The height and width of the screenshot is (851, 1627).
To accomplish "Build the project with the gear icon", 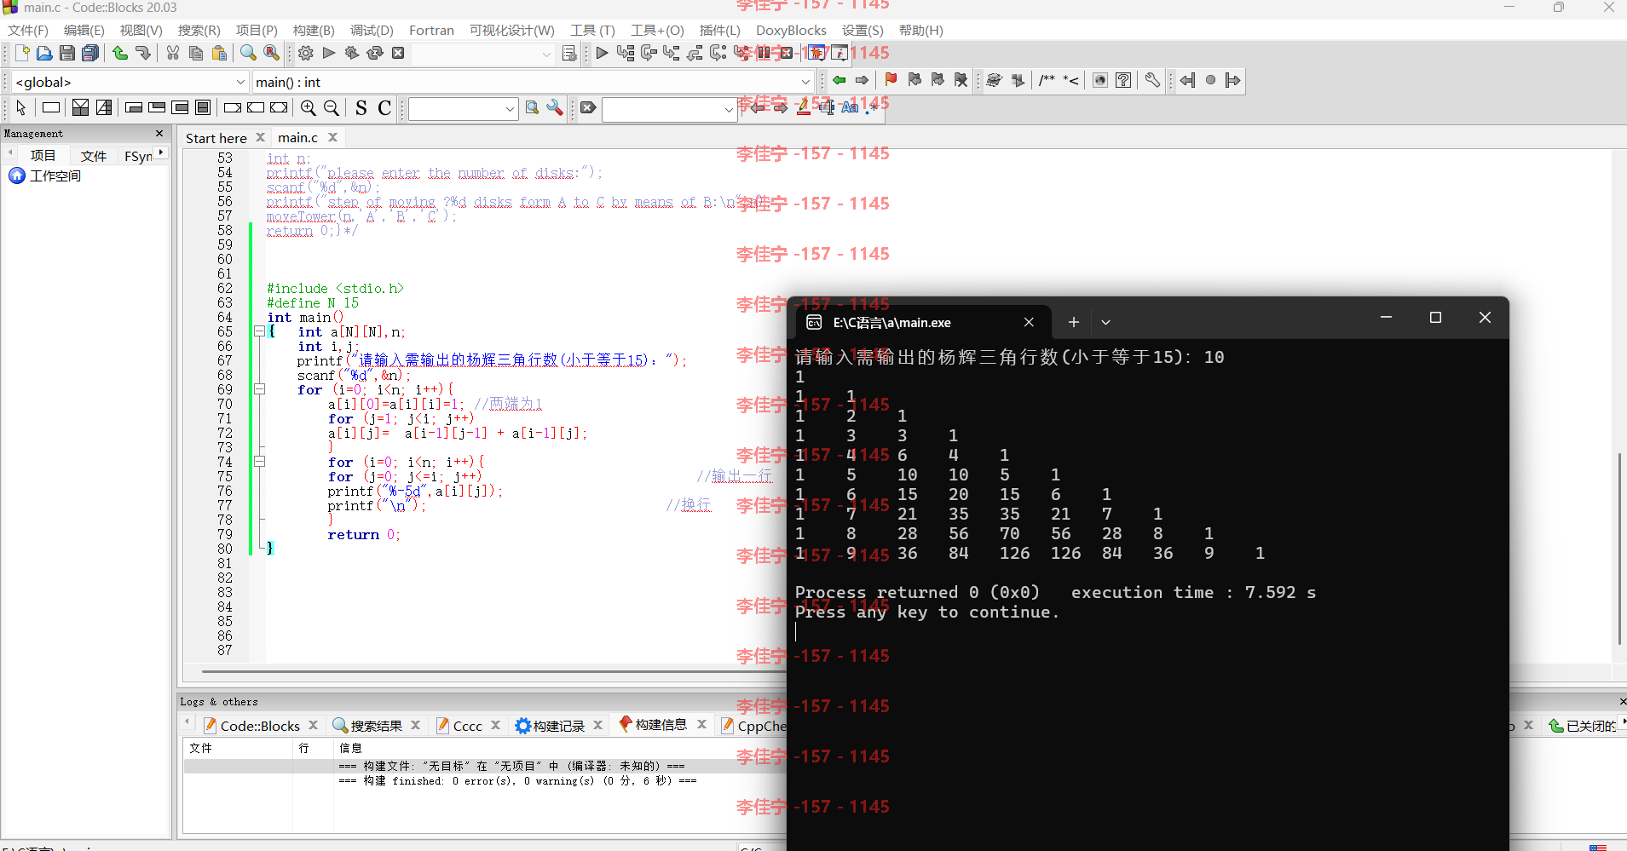I will (306, 53).
